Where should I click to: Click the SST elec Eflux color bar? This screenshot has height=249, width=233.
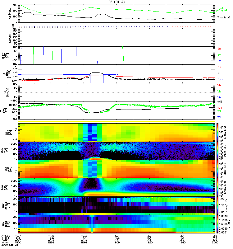tap(217, 169)
